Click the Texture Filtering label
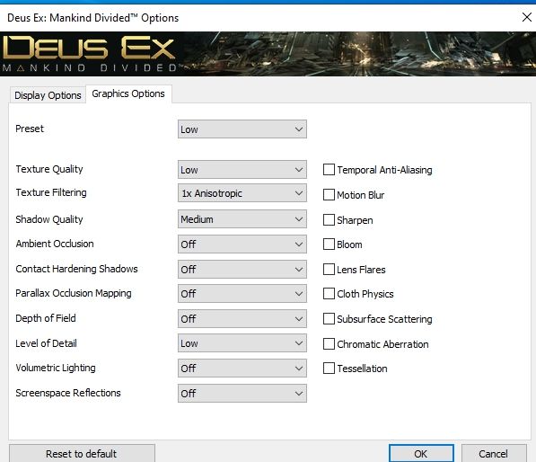536x462 pixels. point(51,192)
